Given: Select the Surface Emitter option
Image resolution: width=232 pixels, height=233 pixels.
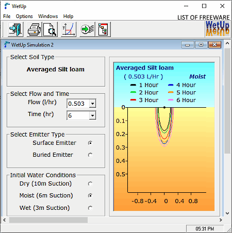Looking at the screenshot, I should (x=90, y=143).
